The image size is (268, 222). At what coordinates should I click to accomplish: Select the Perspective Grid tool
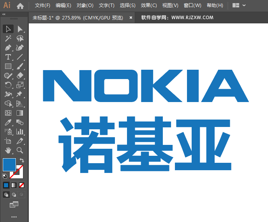[20, 104]
